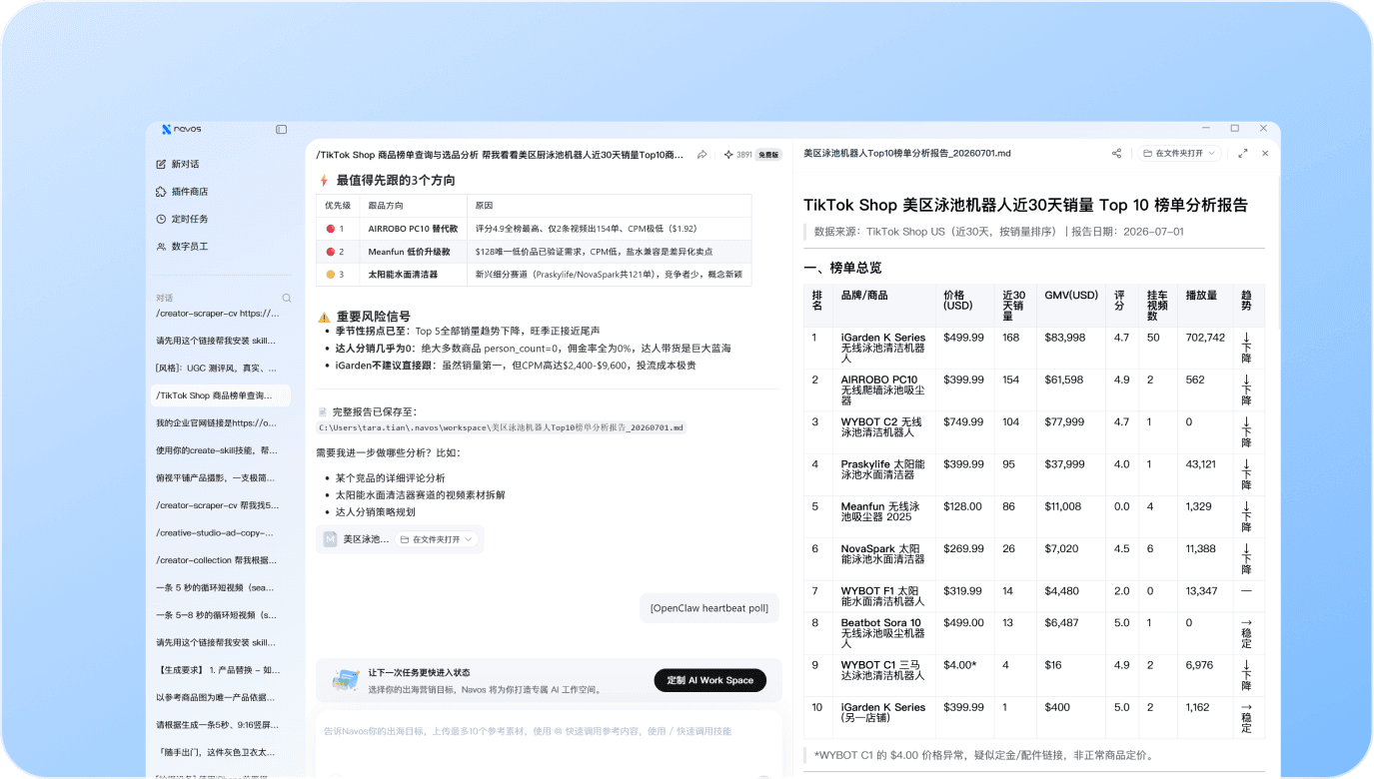The width and height of the screenshot is (1374, 779).
Task: Expand the report header's 在文件夹打开 dropdown
Action: coord(1179,154)
